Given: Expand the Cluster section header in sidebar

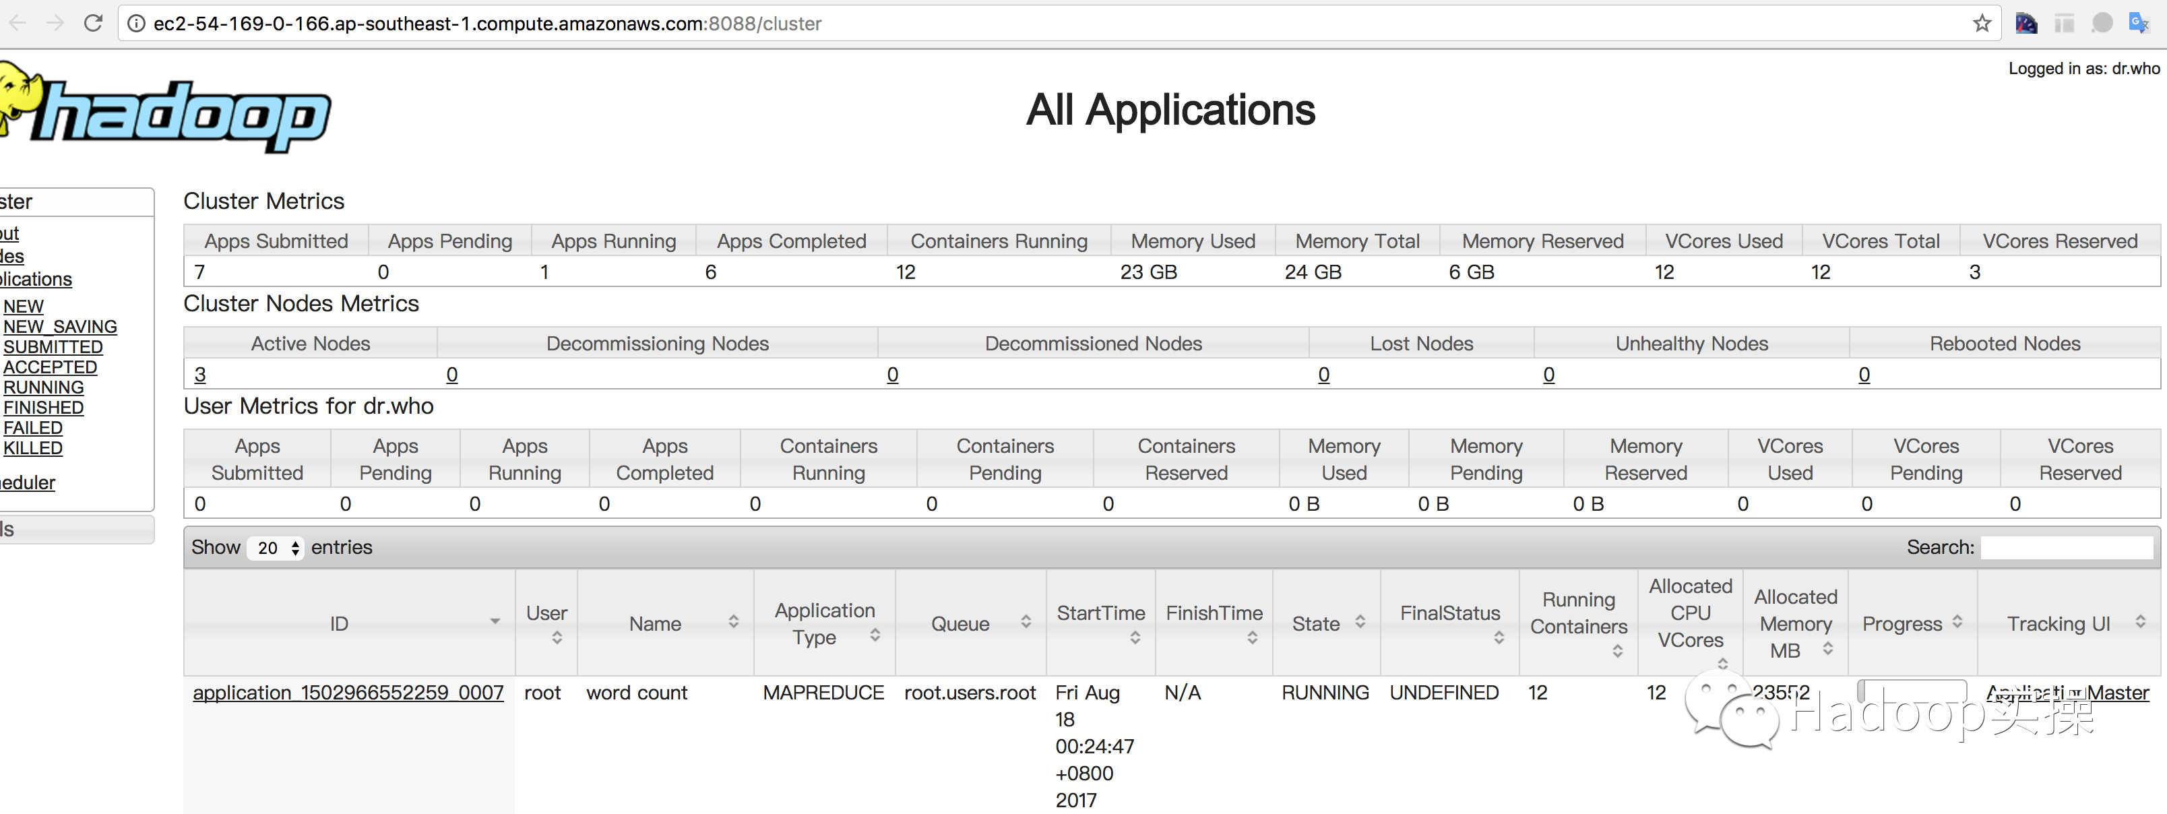Looking at the screenshot, I should 75,202.
